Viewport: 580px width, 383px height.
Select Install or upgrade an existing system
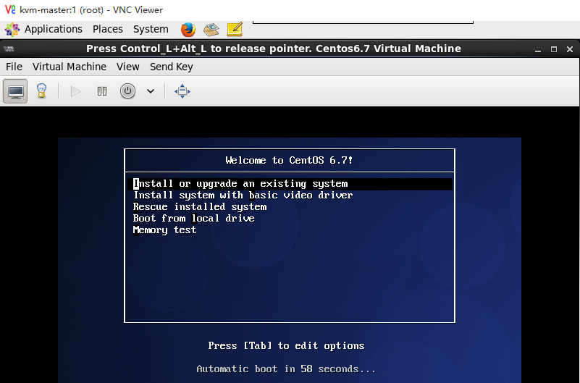pyautogui.click(x=290, y=184)
